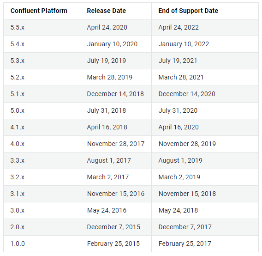Screen dimensions: 262x256
Task: Click the July 31, 2018 release date
Action: coord(107,110)
